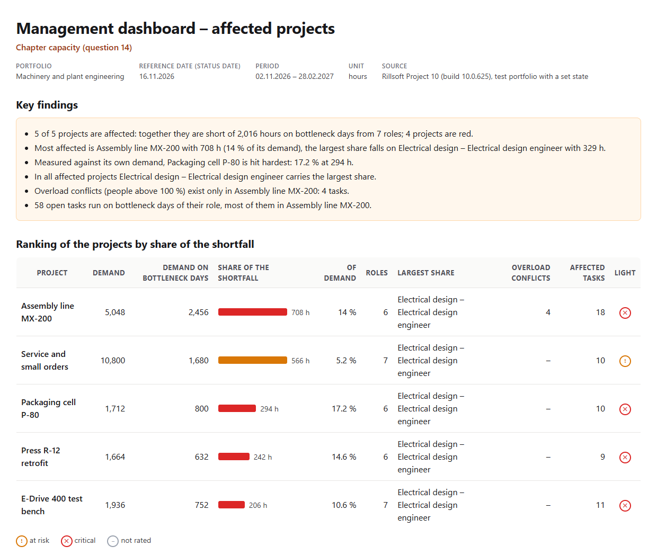Click the Largest share cell for Press R-12 retrofit
The width and height of the screenshot is (657, 555).
point(431,457)
